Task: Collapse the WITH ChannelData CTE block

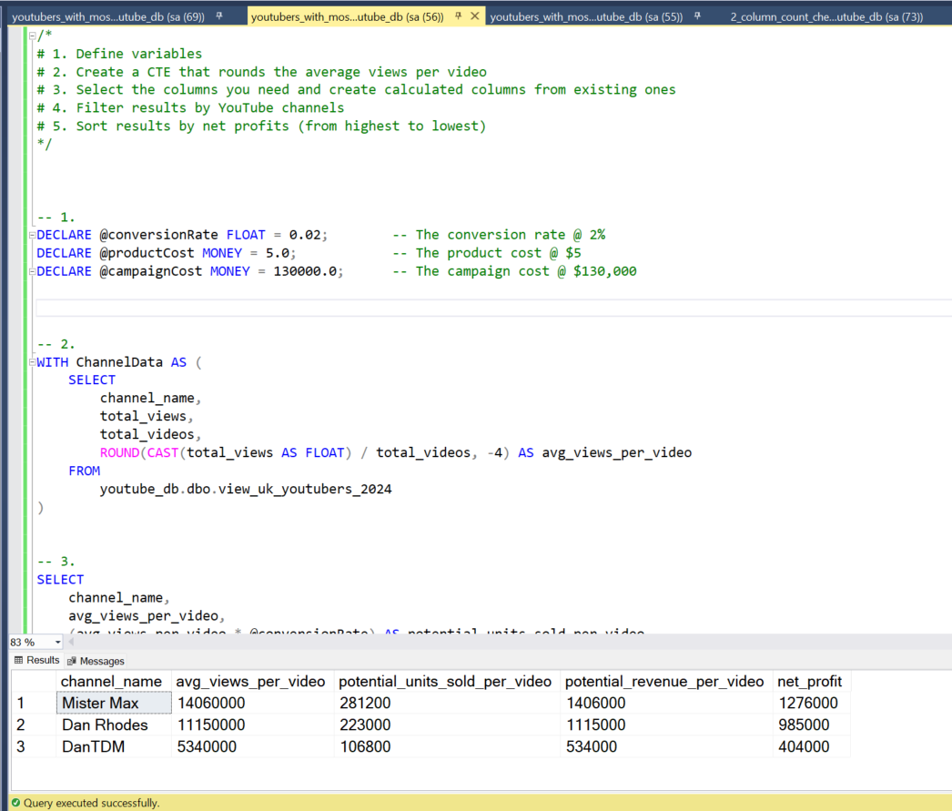Action: pyautogui.click(x=33, y=362)
